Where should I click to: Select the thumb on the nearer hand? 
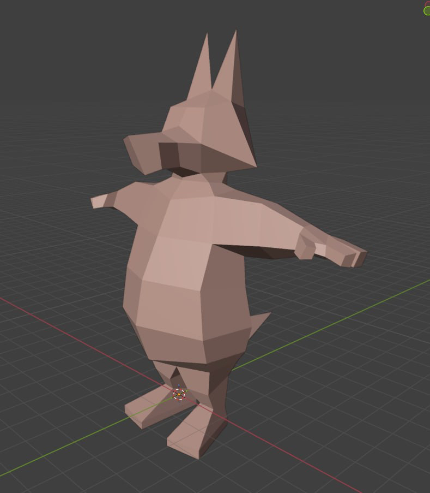(x=306, y=247)
